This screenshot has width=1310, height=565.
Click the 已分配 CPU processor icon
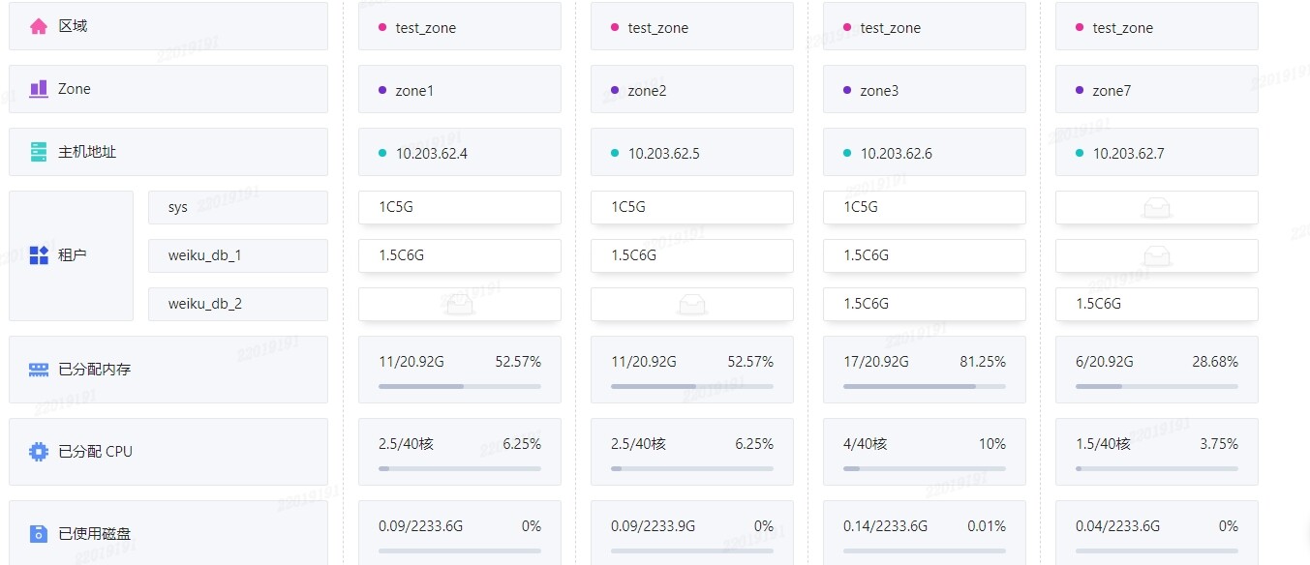coord(39,452)
